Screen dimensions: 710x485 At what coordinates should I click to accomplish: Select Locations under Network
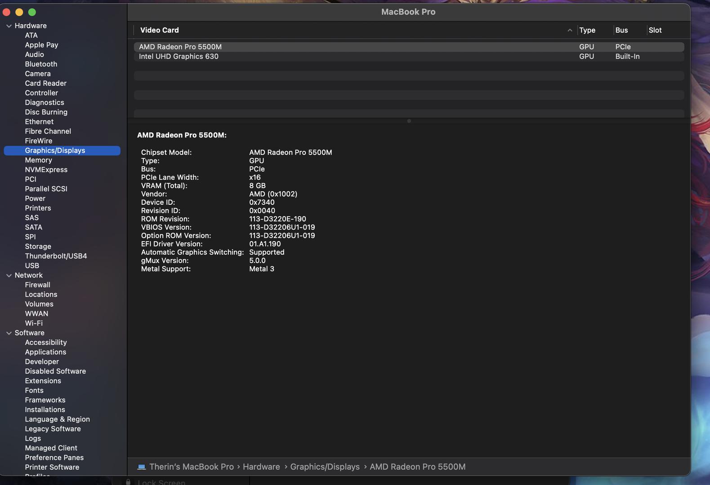[x=41, y=295]
